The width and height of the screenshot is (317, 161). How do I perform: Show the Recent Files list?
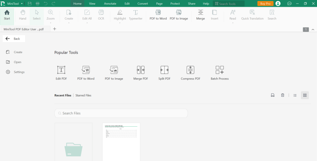click(x=63, y=95)
